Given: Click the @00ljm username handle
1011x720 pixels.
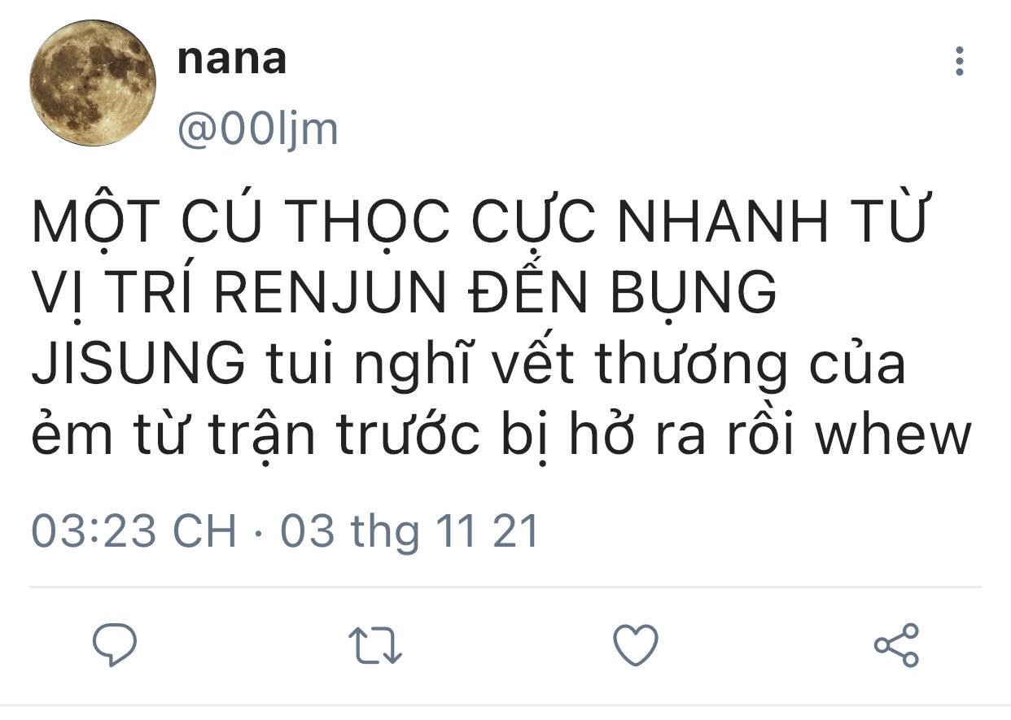Looking at the screenshot, I should pyautogui.click(x=257, y=129).
